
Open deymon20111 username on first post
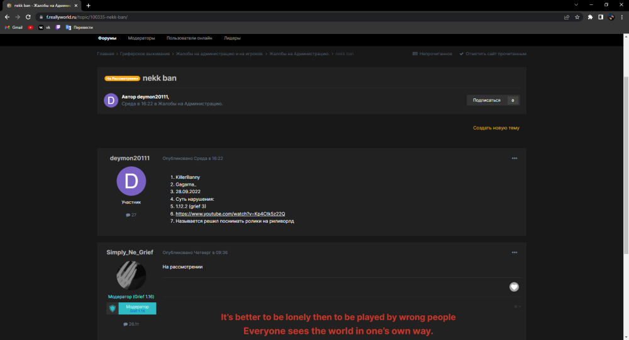click(130, 159)
